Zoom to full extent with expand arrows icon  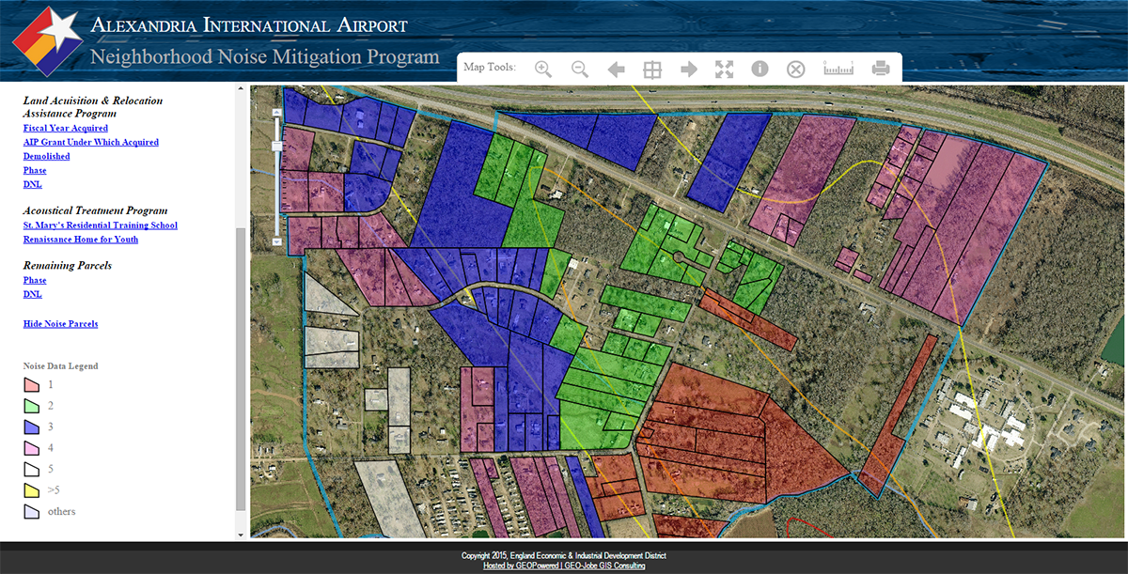tap(724, 69)
